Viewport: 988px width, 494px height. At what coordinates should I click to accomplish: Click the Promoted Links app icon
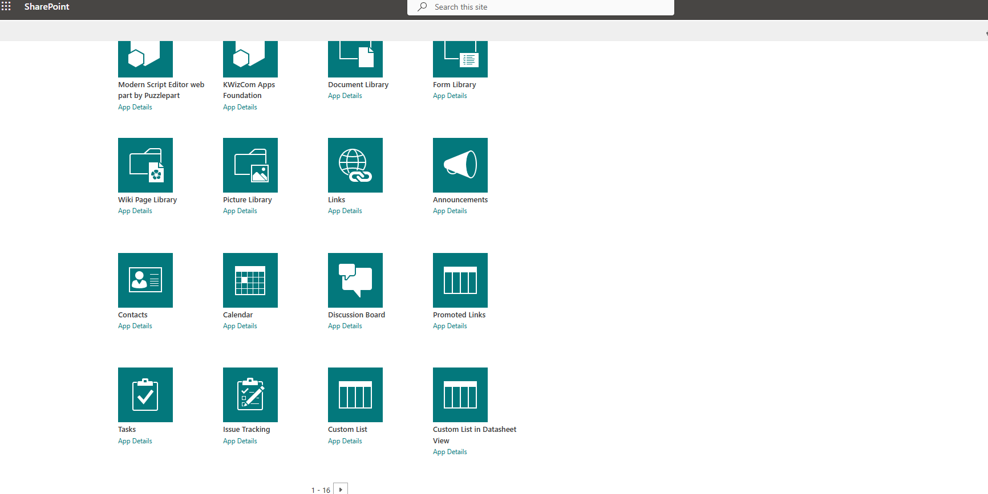460,280
